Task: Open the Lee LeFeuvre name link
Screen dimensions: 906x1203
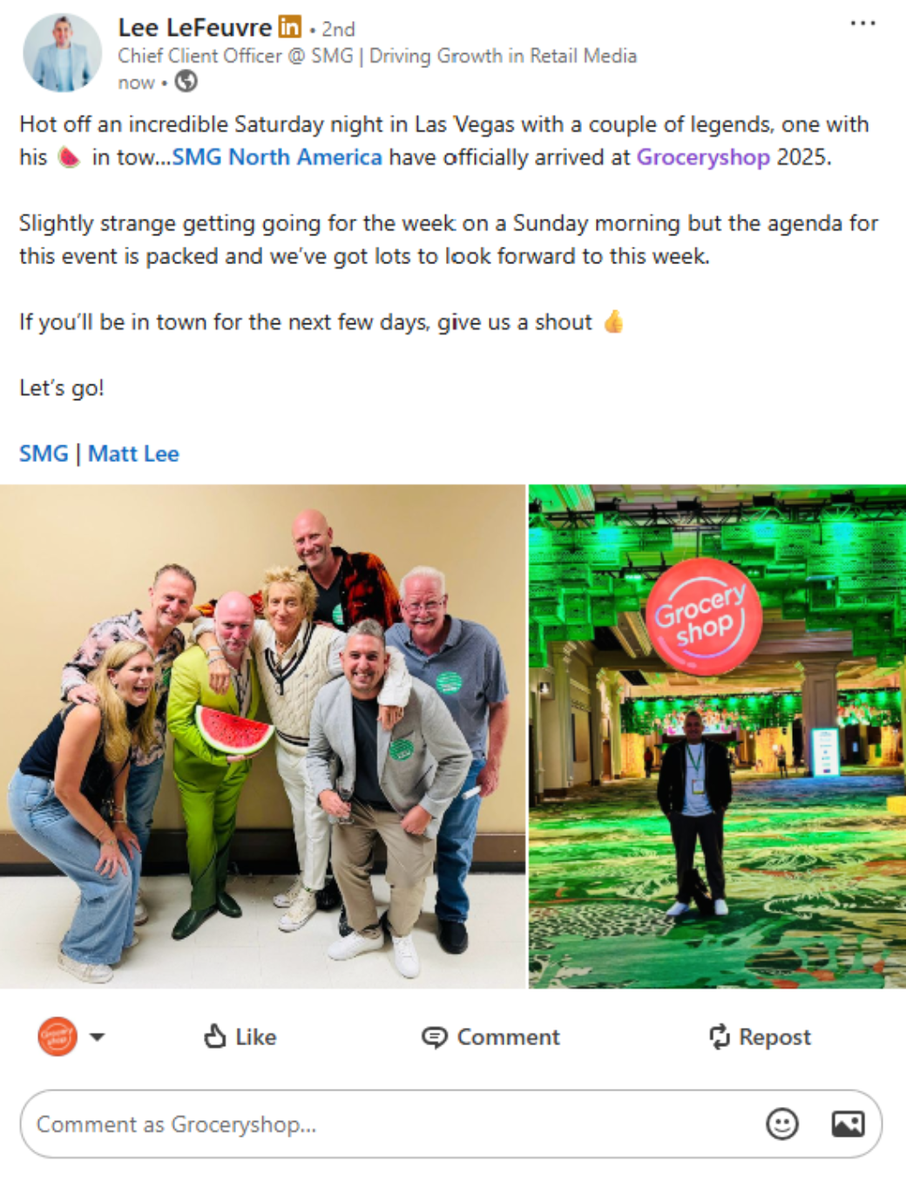Action: tap(195, 28)
